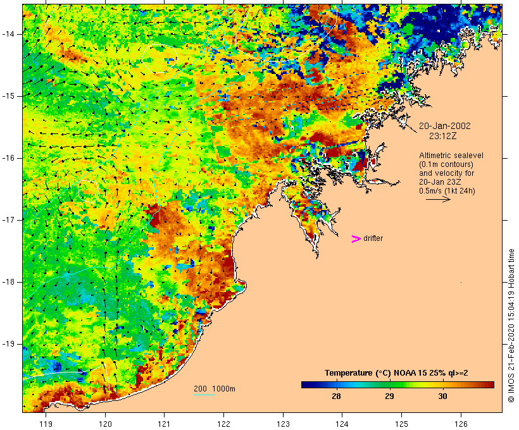Click the longitude axis label '124'
This screenshot has height=430, width=519.
(342, 424)
